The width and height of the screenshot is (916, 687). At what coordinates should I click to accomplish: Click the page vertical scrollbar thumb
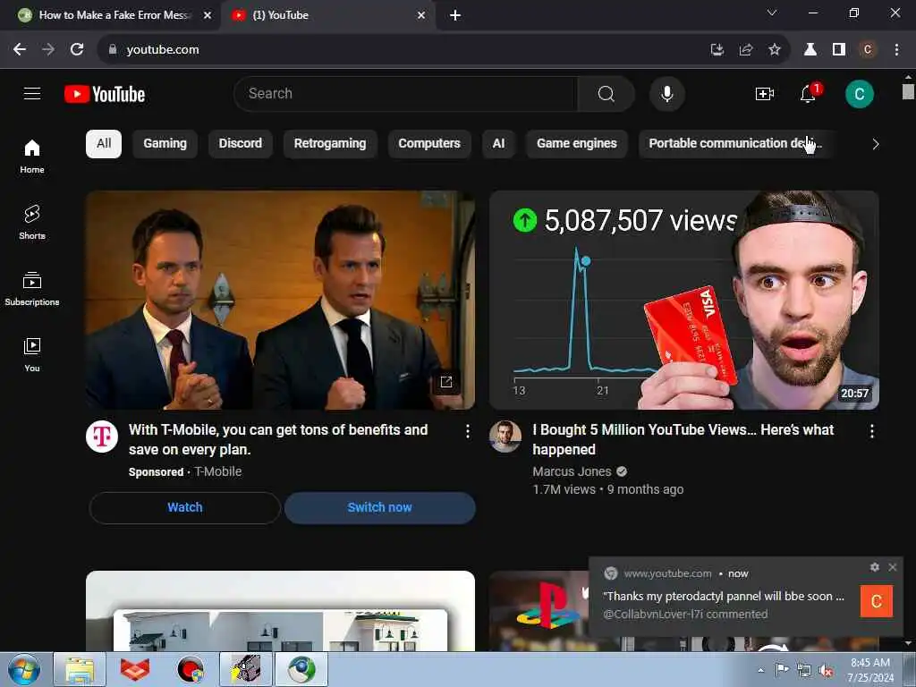pyautogui.click(x=908, y=92)
